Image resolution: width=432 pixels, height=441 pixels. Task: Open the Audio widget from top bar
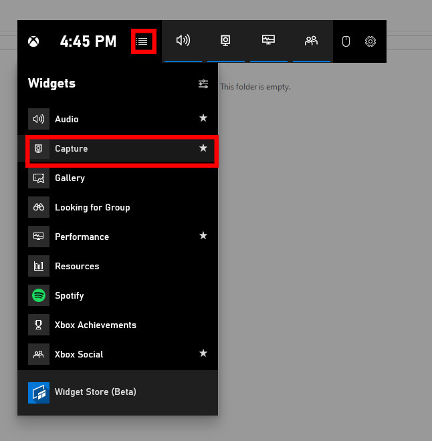click(x=183, y=41)
